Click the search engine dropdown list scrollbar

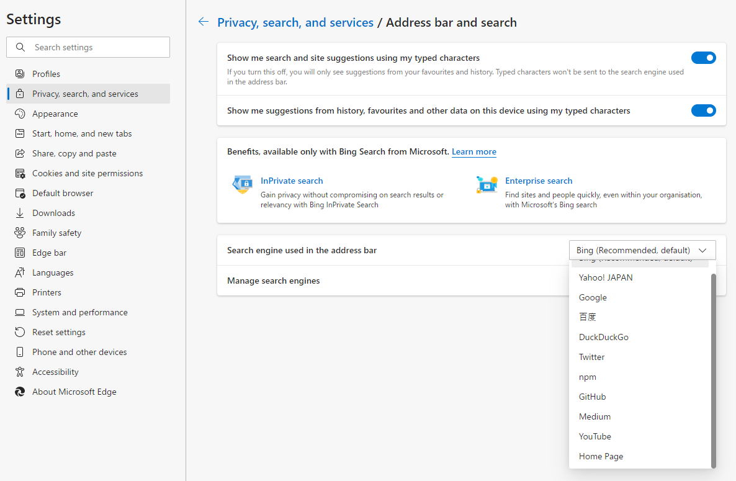click(x=714, y=371)
